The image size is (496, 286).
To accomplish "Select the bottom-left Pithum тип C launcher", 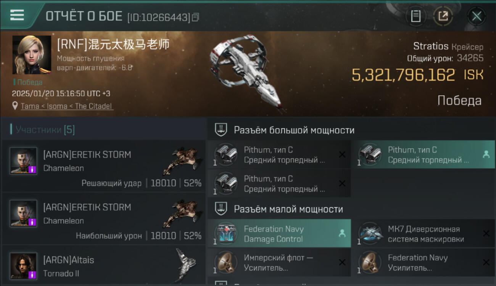I will 279,183.
